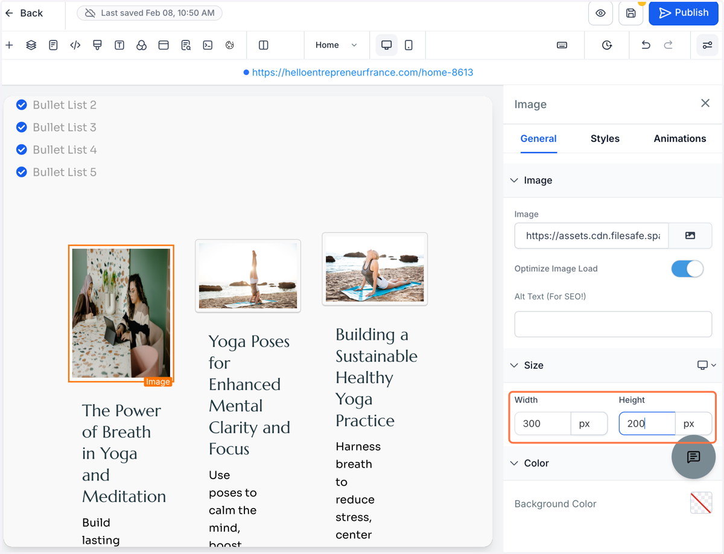The width and height of the screenshot is (724, 554).
Task: Open the image picker icon beside URL
Action: click(690, 236)
